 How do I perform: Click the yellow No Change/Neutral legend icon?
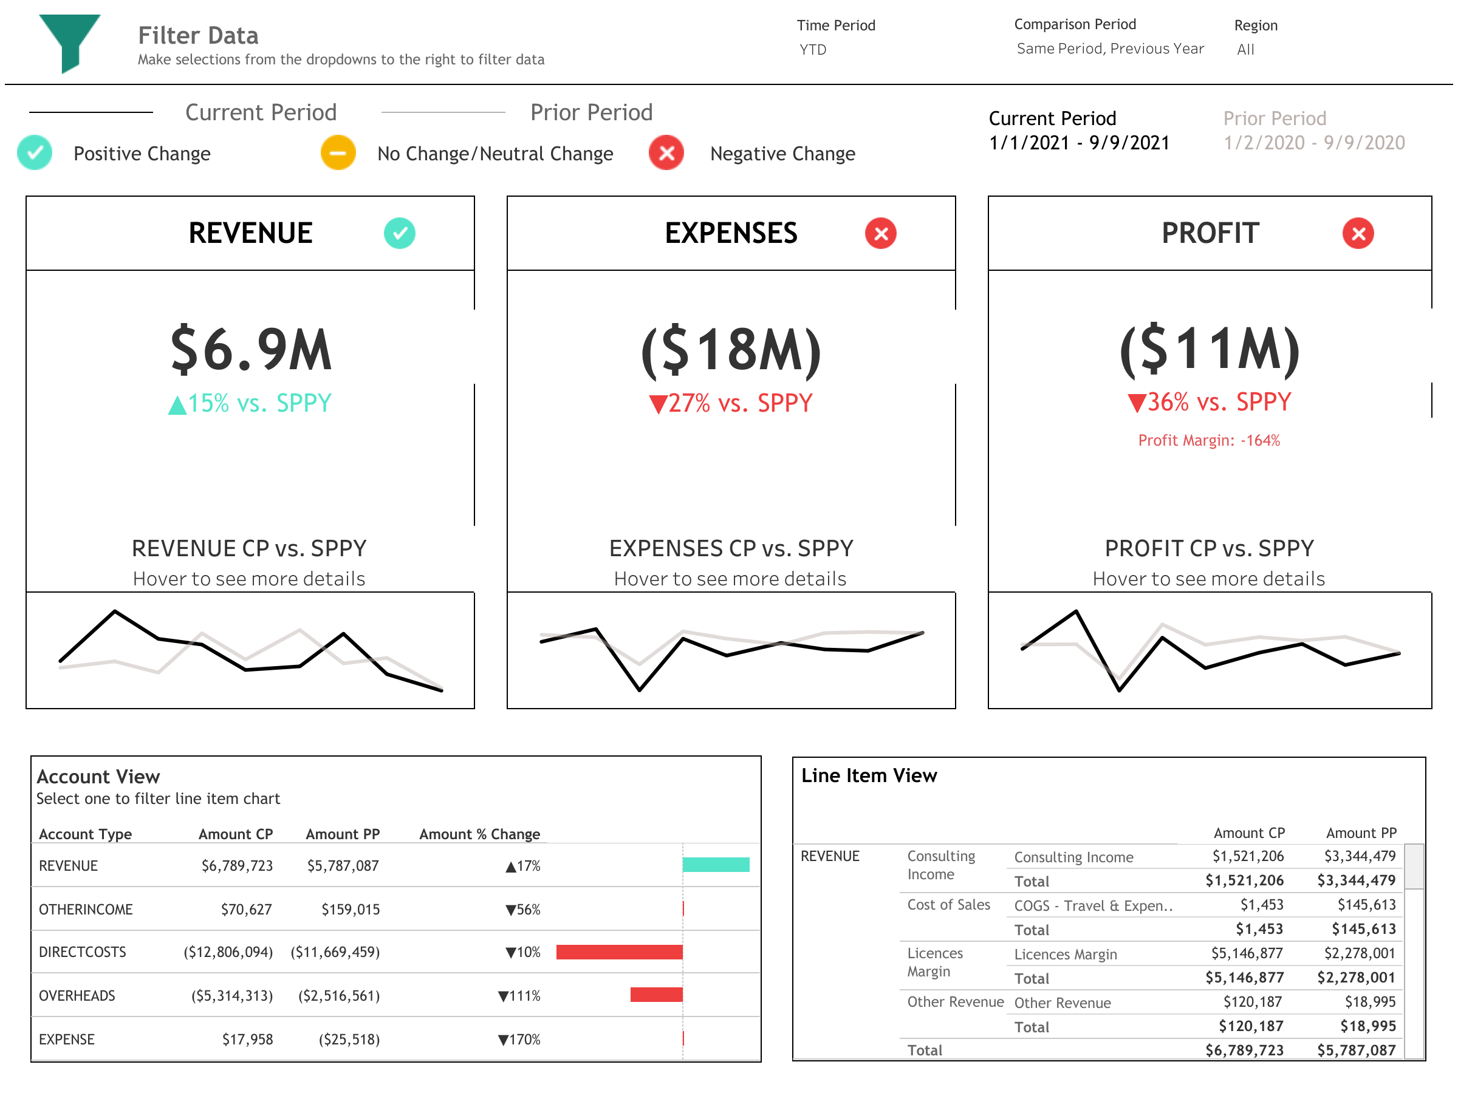click(x=338, y=153)
